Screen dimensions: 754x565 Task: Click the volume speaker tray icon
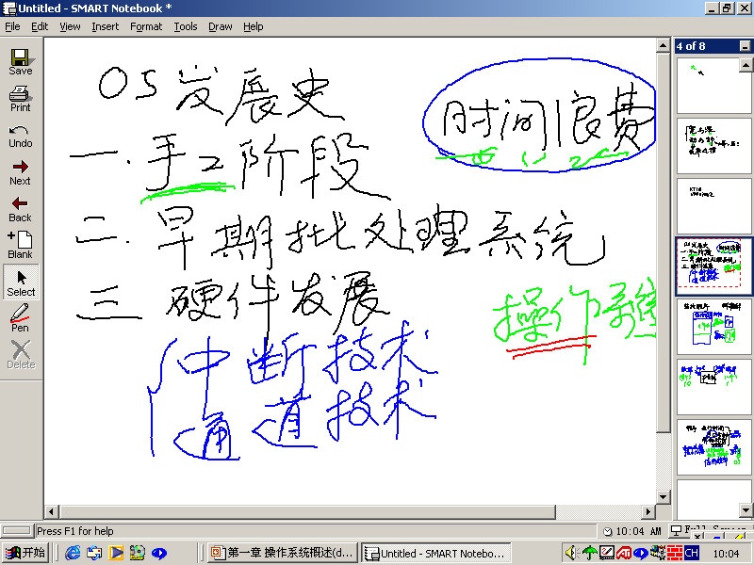coord(571,553)
